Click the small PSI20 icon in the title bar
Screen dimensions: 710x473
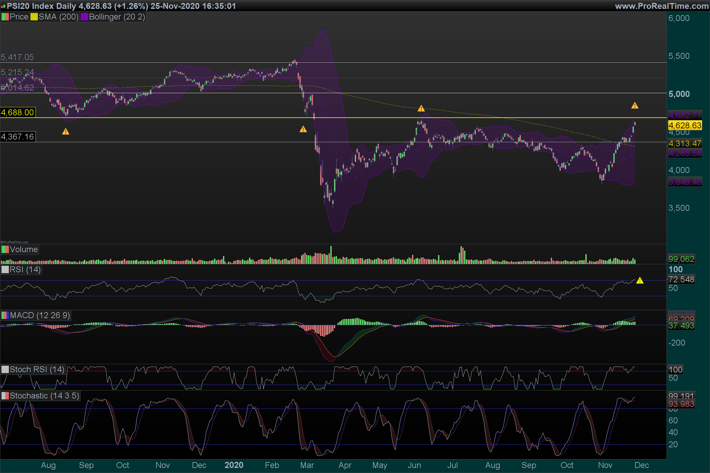click(3, 6)
